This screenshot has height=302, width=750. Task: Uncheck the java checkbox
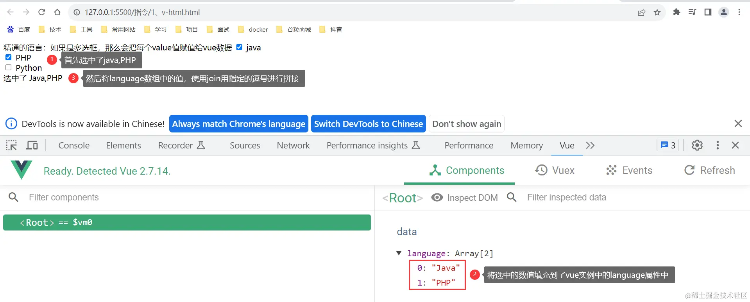click(x=239, y=47)
